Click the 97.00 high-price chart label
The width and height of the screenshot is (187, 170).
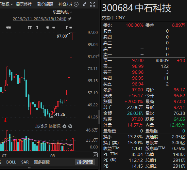62,36
